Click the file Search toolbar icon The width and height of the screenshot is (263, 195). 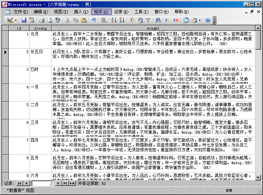point(32,20)
